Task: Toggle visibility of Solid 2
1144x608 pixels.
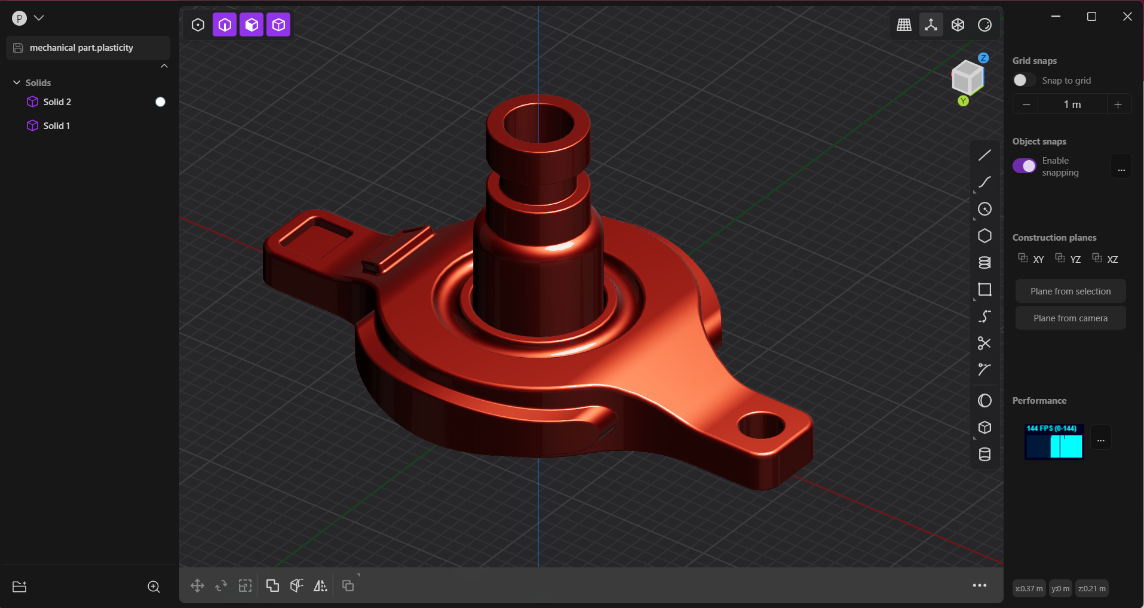Action: [160, 102]
